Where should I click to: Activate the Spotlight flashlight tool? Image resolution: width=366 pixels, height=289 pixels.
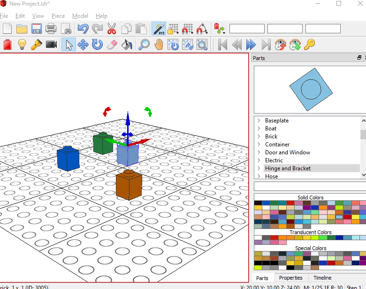(x=37, y=45)
